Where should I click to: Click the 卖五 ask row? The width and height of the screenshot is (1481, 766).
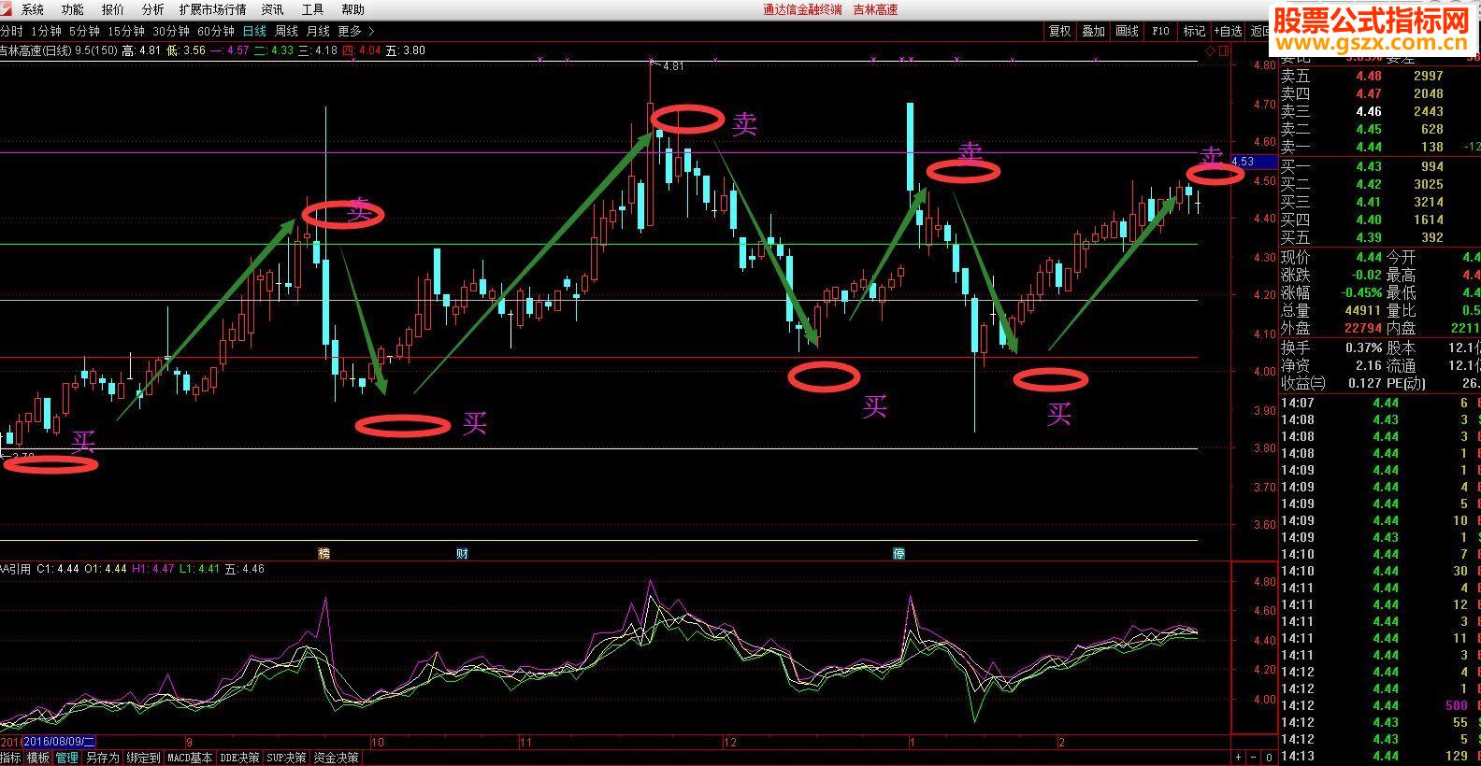[x=1380, y=76]
